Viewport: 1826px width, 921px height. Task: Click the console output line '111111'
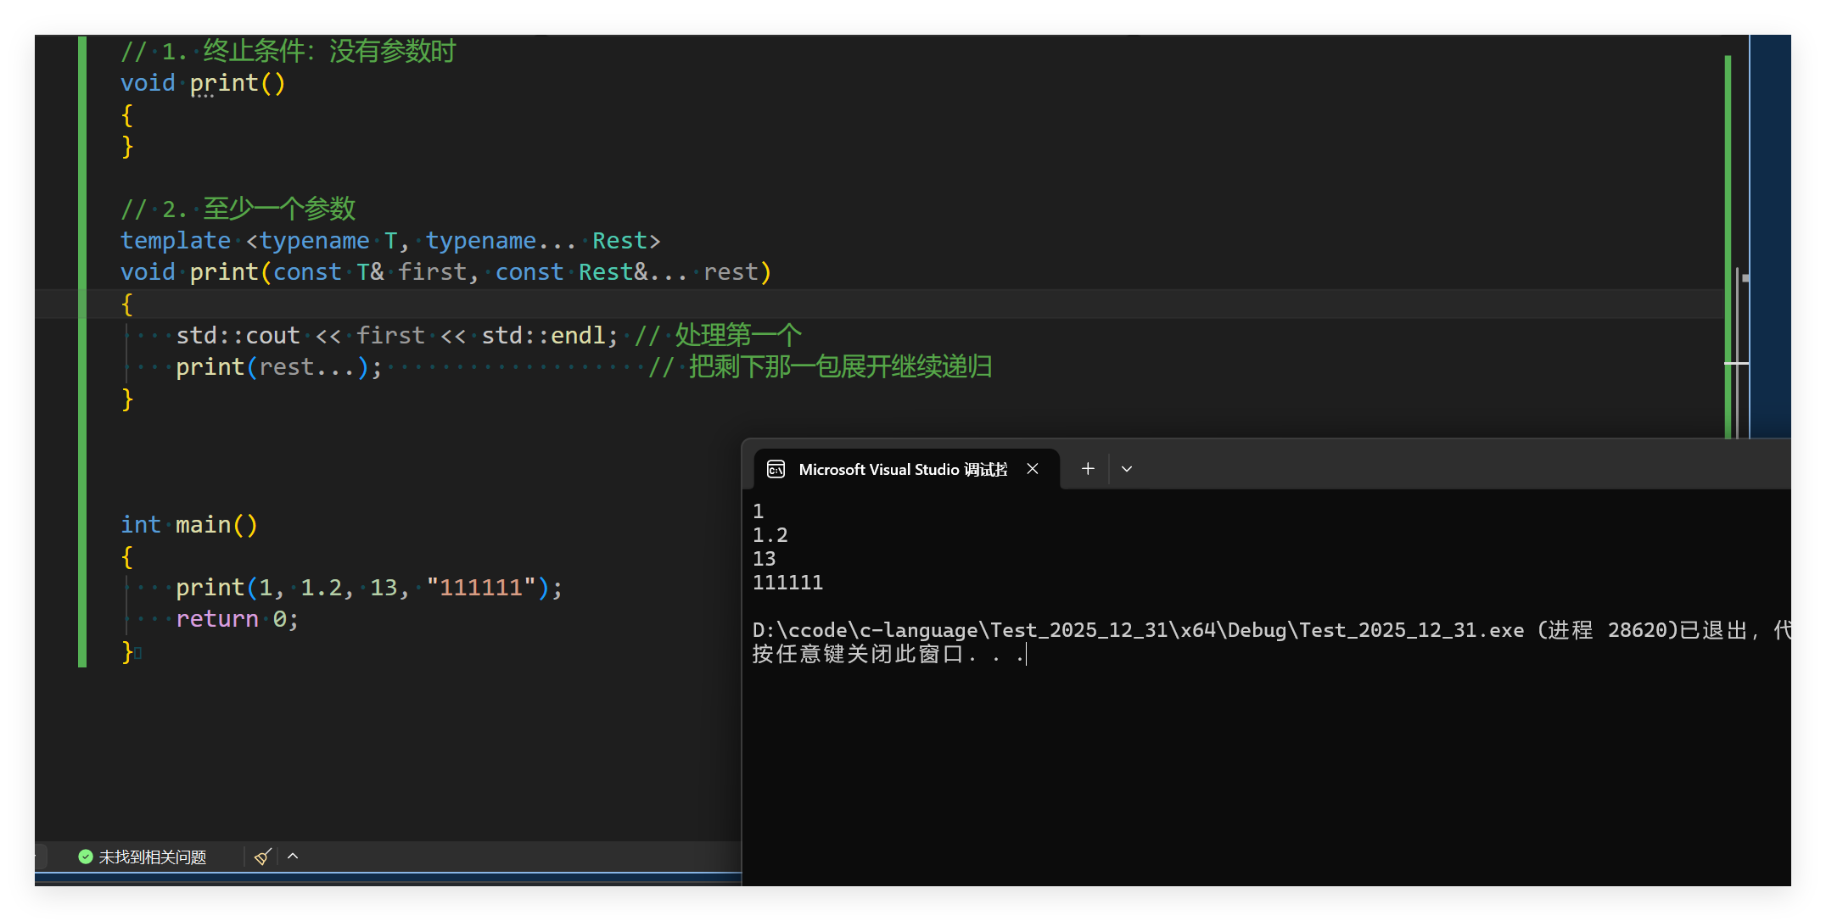tap(787, 583)
